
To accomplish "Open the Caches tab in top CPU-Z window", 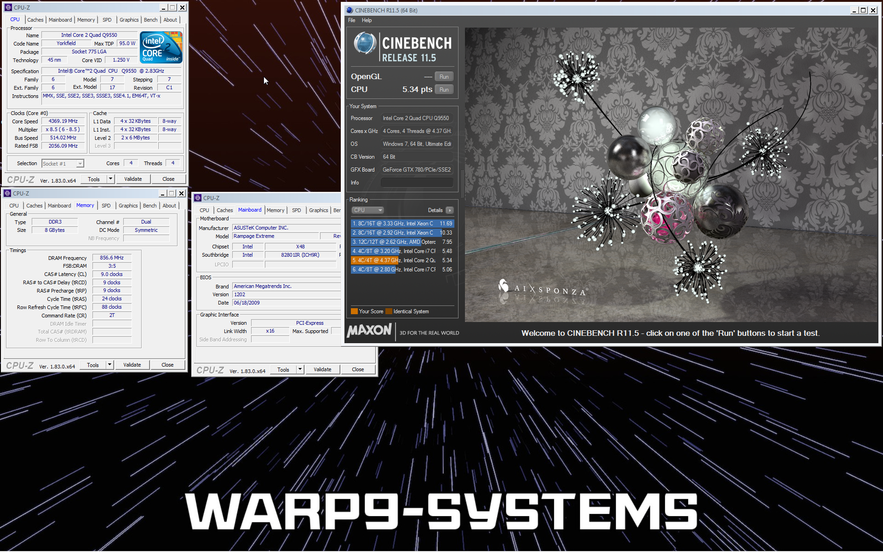I will click(35, 20).
